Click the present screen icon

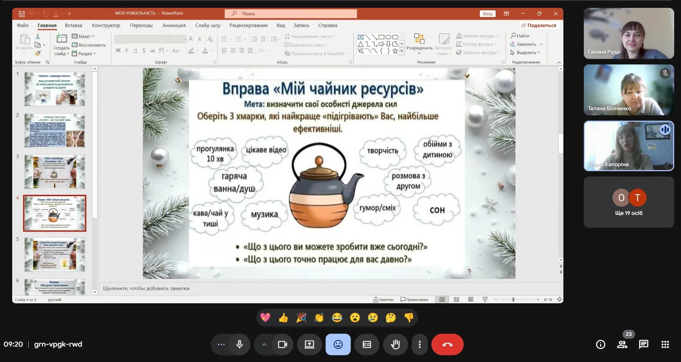pos(309,344)
